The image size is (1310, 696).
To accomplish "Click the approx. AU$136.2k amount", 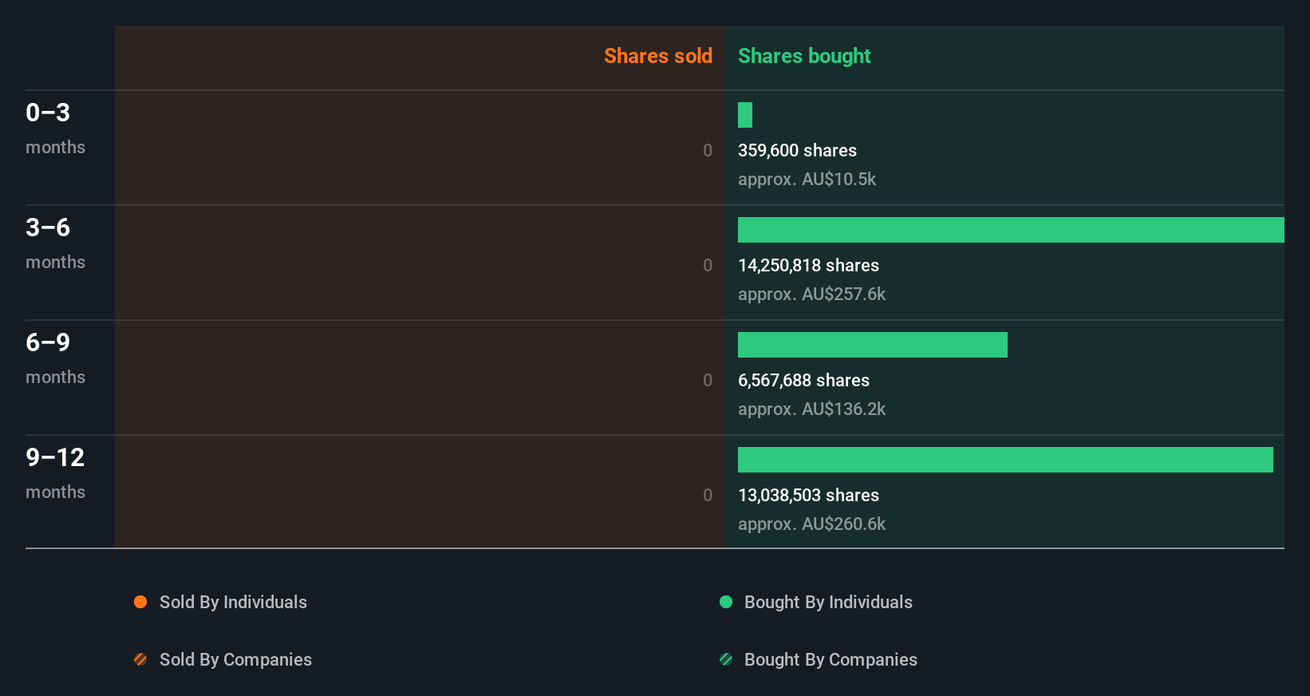I will [811, 409].
